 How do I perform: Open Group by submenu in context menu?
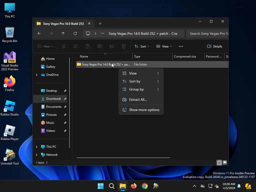click(141, 89)
